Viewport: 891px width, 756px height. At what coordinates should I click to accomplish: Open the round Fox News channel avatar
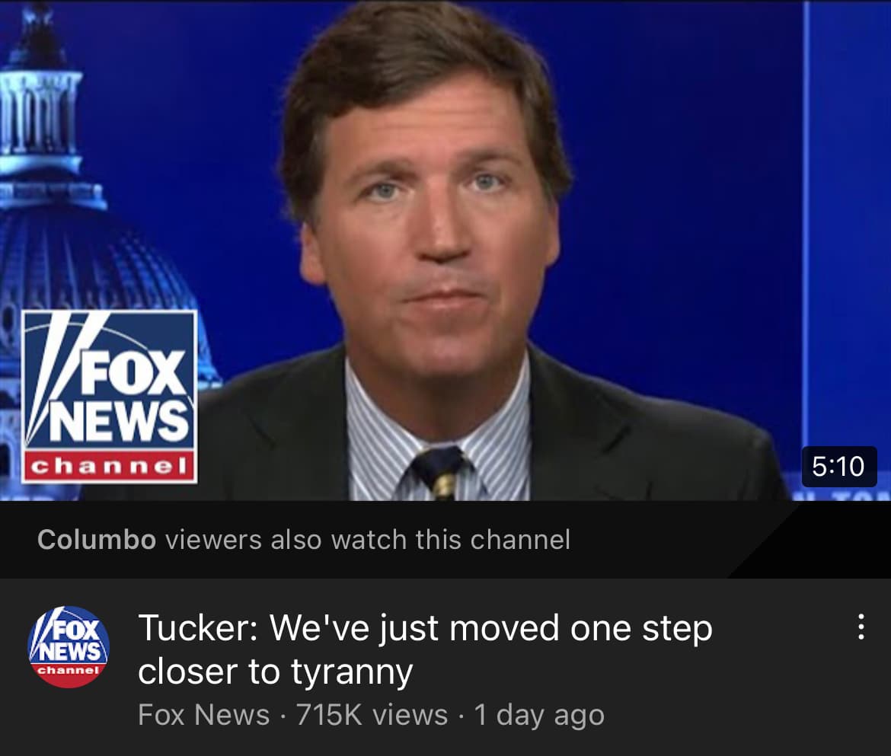pyautogui.click(x=69, y=647)
